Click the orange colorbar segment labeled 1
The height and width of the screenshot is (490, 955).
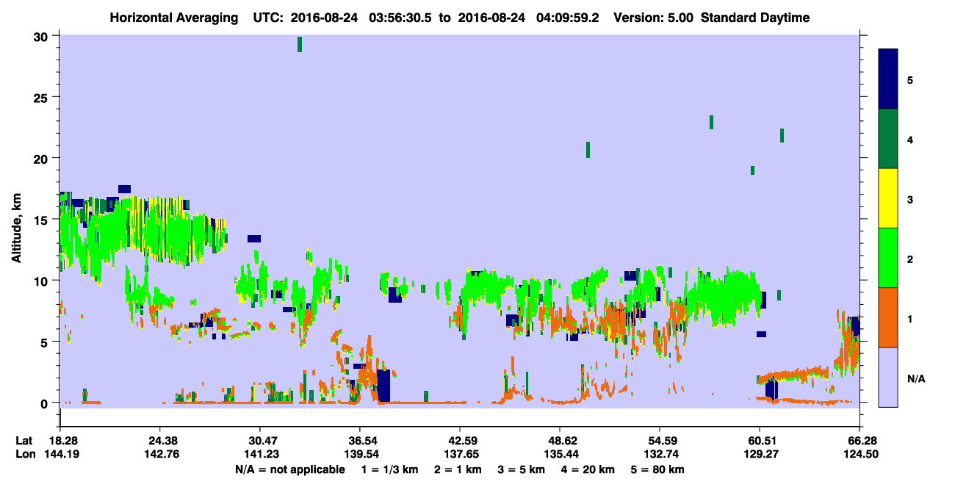(888, 317)
